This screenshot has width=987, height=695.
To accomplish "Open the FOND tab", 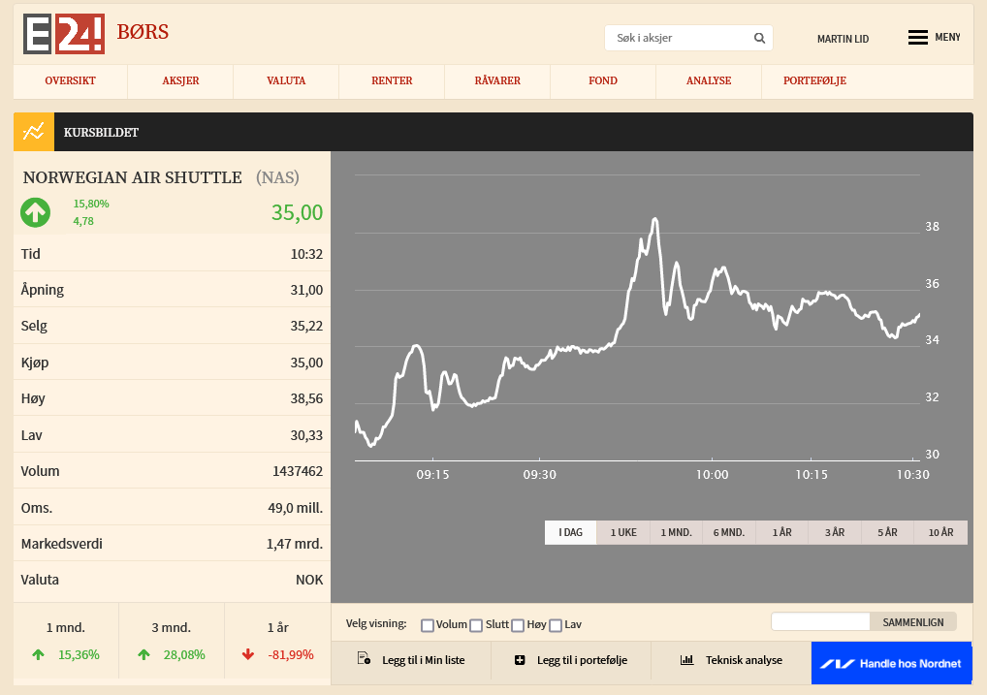I will tap(603, 80).
